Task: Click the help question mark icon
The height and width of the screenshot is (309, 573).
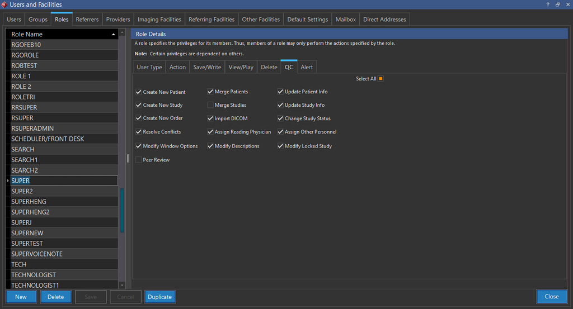Action: [547, 4]
